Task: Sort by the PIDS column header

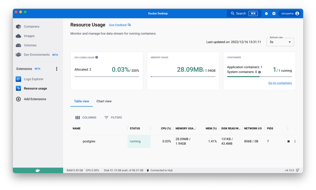Action: [x=270, y=128]
